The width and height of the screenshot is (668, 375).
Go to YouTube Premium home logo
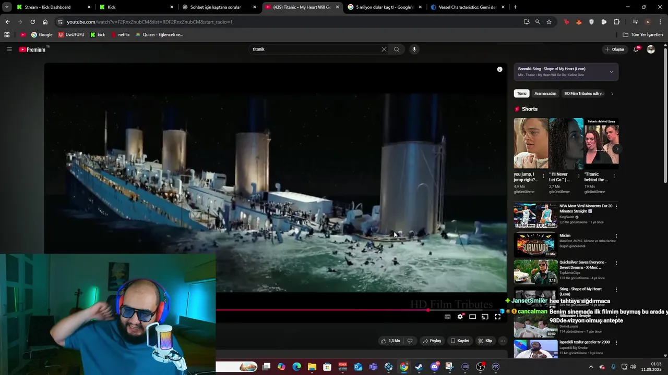pyautogui.click(x=32, y=49)
